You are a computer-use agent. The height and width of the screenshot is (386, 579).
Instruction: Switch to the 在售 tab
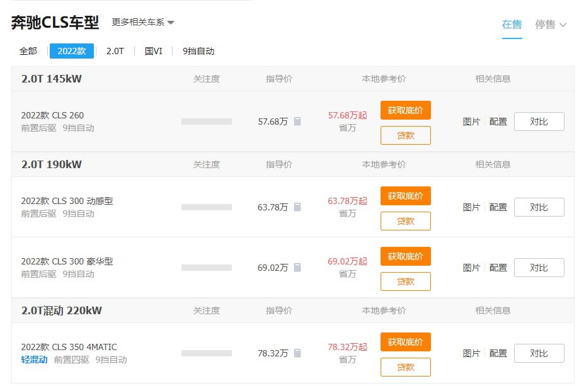coord(512,25)
